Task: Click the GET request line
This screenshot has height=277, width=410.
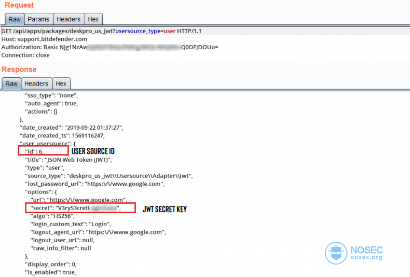Action: pos(101,31)
